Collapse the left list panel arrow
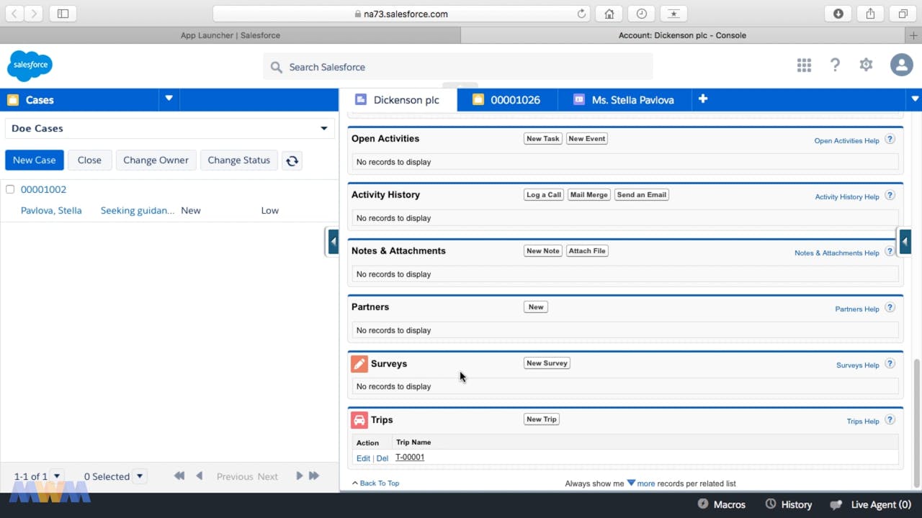 [333, 242]
